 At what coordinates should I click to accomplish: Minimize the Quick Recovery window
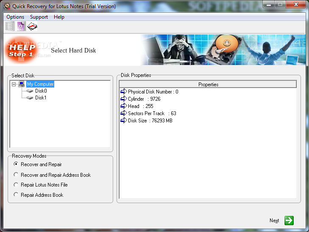(x=269, y=5)
